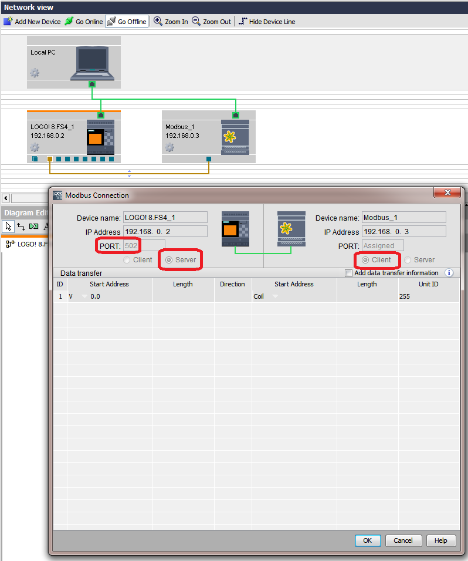Click Go Online toolbar button
The image size is (468, 561).
(84, 22)
